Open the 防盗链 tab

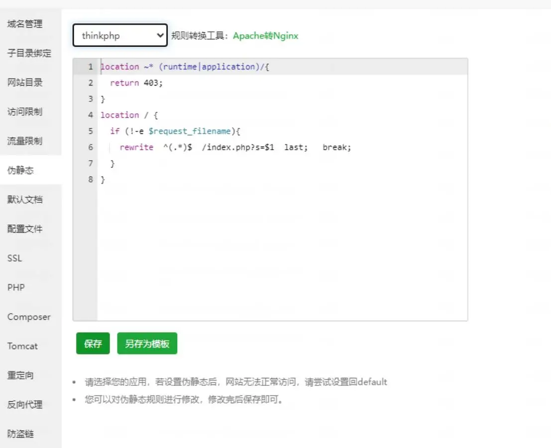[20, 434]
